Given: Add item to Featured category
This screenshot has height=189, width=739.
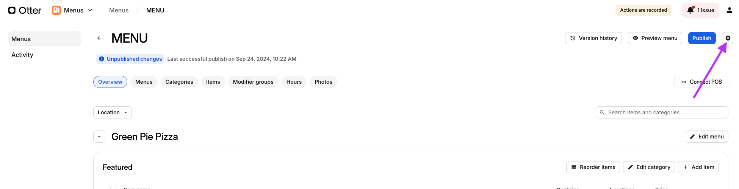Looking at the screenshot, I should [698, 167].
